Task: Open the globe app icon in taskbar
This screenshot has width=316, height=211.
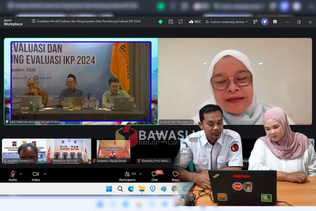Action: 164,189
